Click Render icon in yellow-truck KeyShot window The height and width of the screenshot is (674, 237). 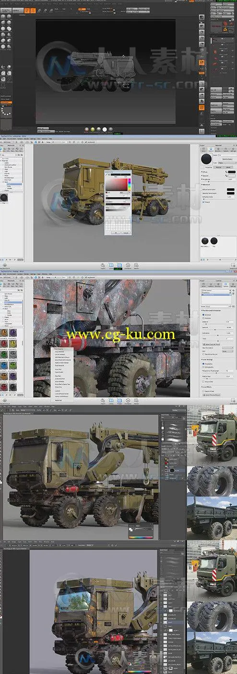coord(136,265)
